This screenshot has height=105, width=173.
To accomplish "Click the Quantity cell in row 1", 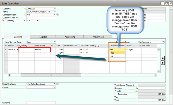I will coord(27,49).
